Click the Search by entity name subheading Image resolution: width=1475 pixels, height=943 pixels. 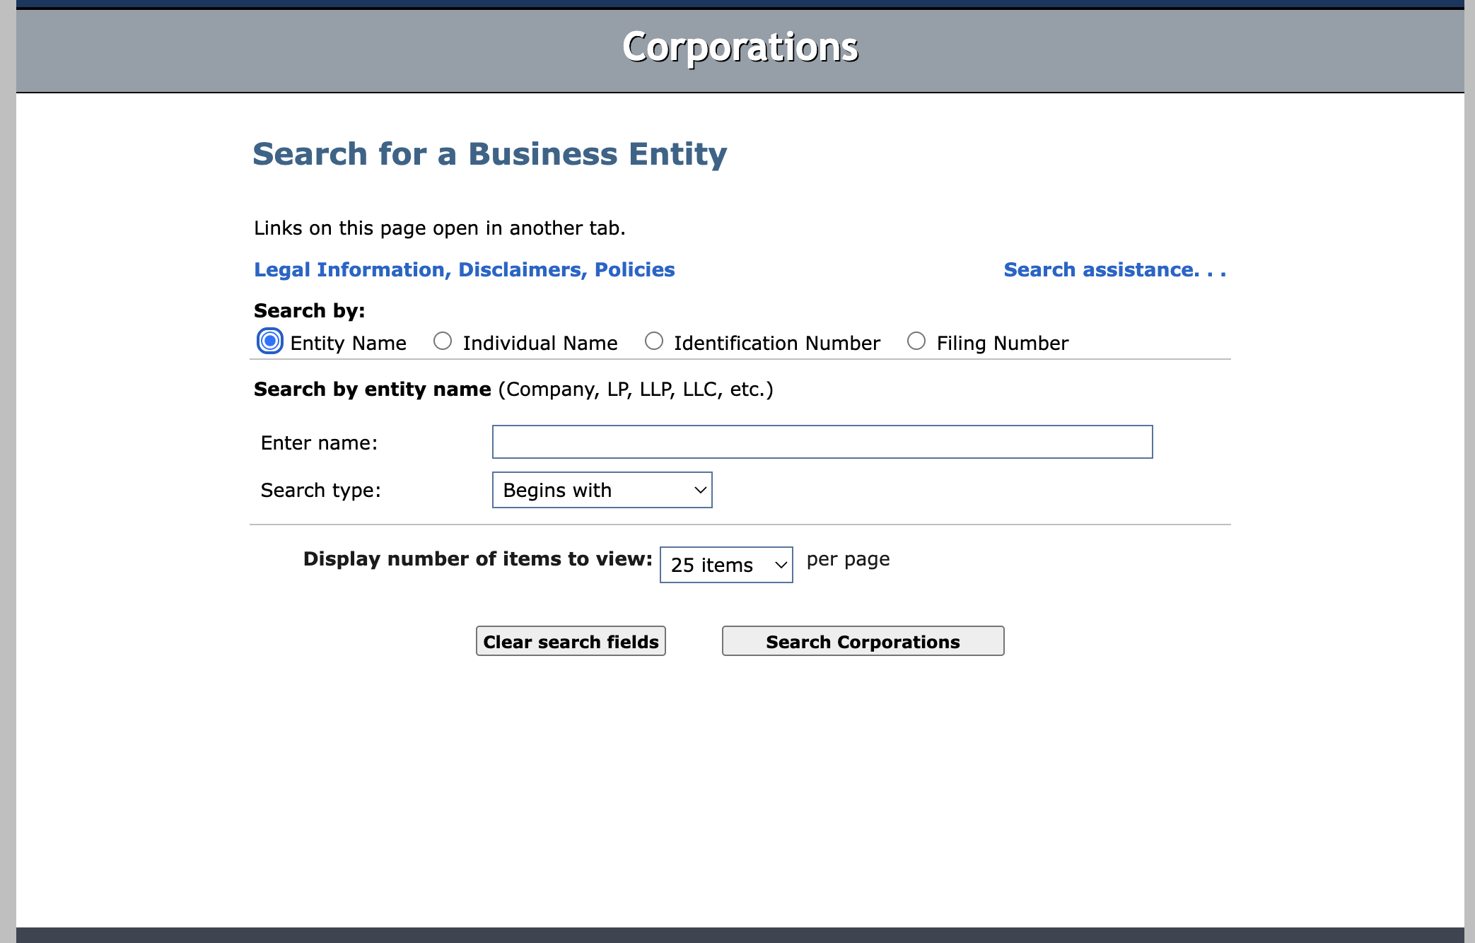(372, 389)
